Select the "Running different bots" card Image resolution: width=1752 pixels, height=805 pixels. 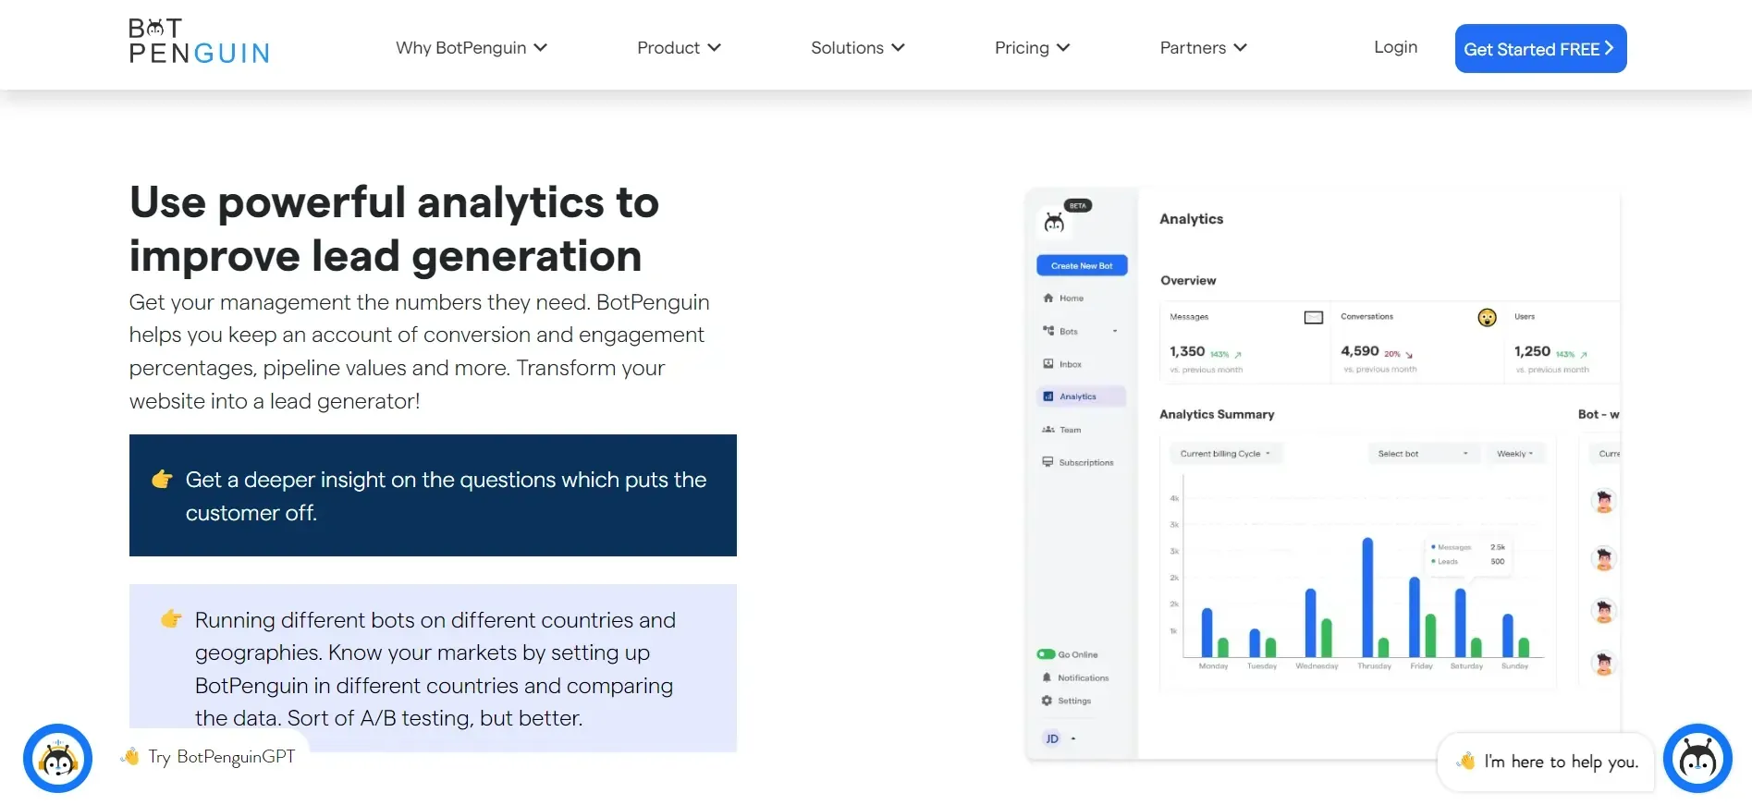(x=433, y=668)
